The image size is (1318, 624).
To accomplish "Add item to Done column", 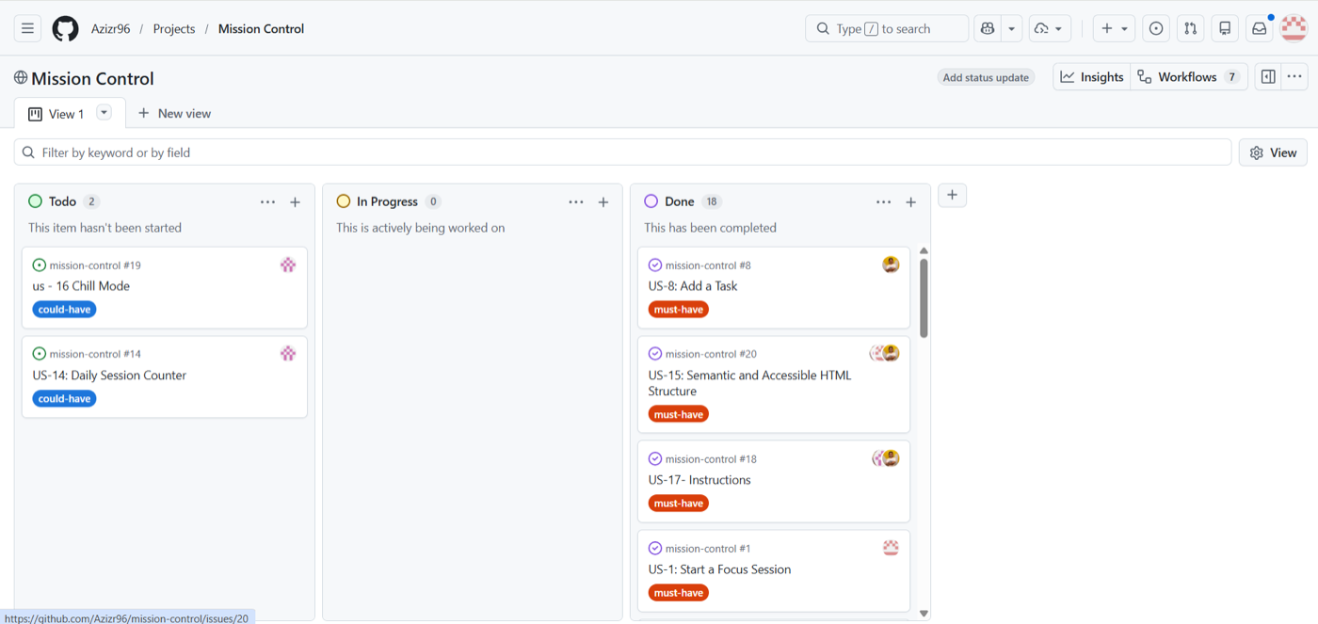I will click(910, 201).
